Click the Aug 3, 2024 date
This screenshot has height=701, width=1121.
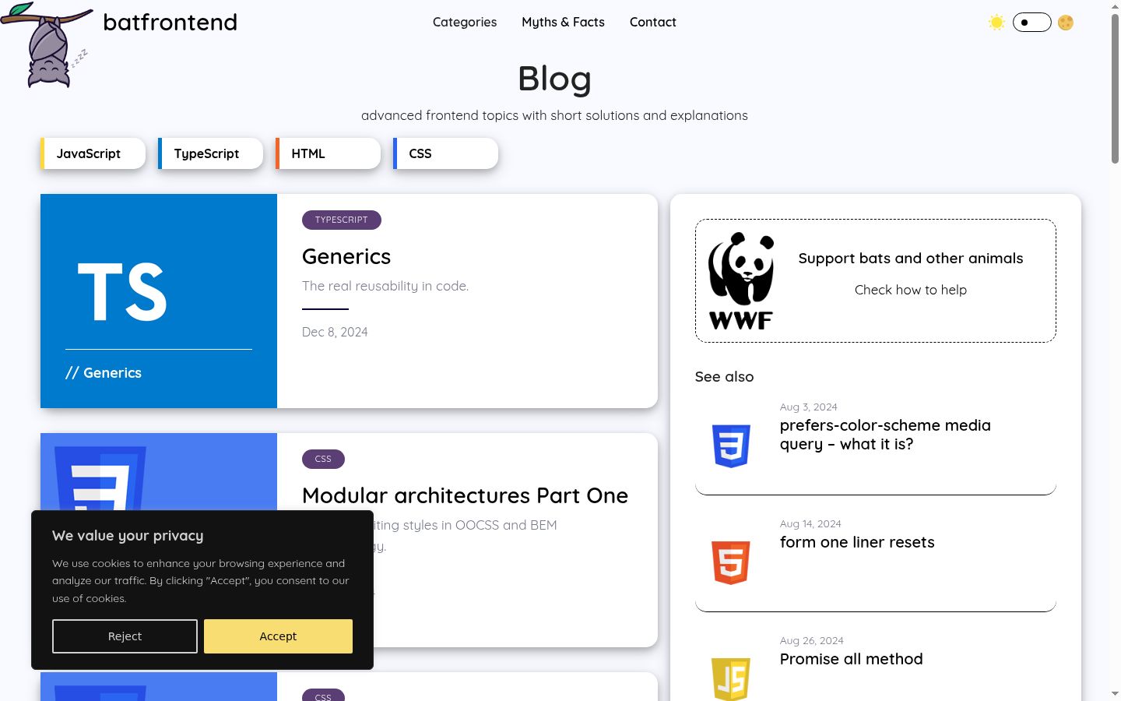(x=809, y=407)
